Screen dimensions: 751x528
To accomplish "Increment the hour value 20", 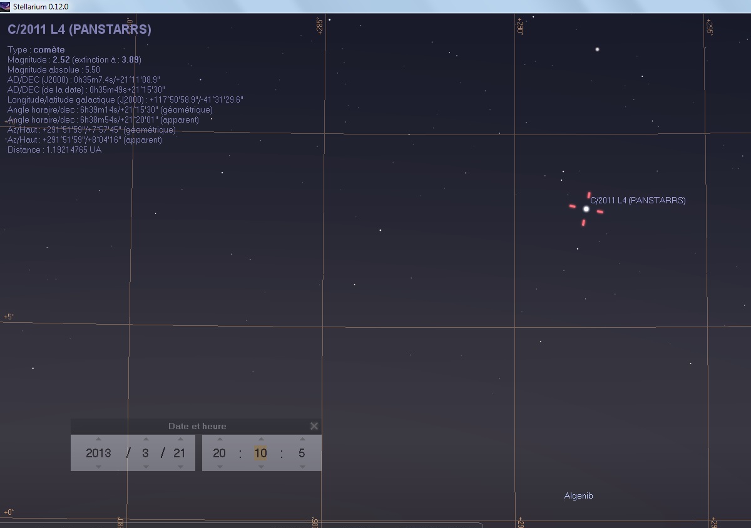I will (219, 439).
